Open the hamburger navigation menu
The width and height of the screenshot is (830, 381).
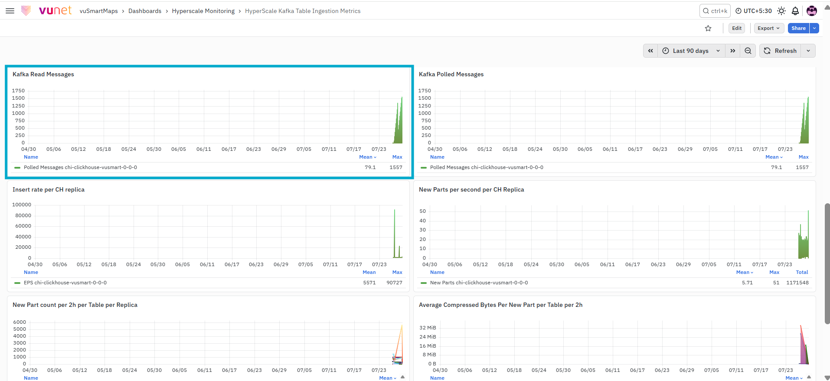(10, 11)
